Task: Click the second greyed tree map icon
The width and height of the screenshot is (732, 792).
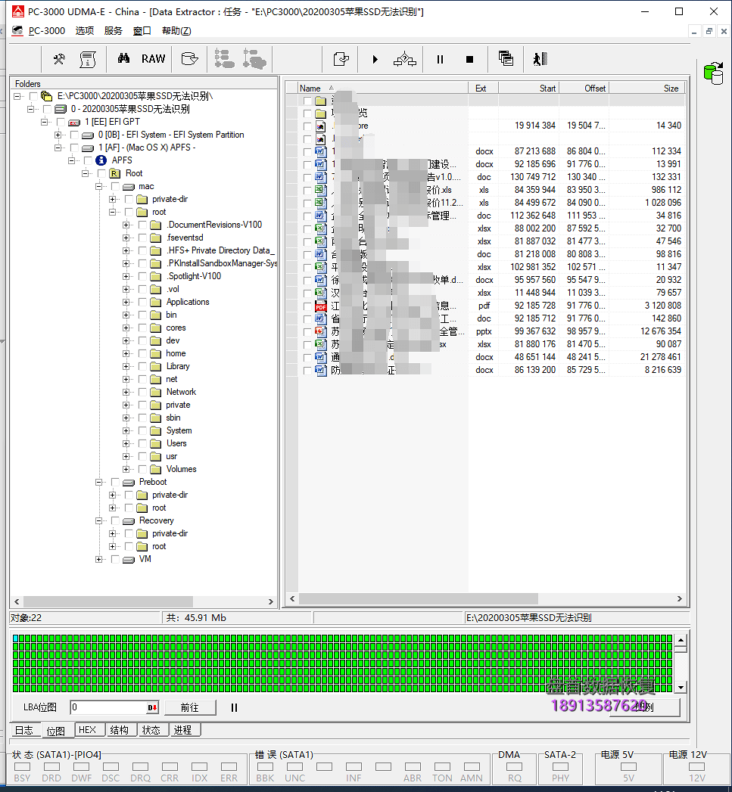Action: [x=254, y=58]
